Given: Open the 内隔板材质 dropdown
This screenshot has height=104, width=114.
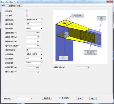Looking at the screenshot, I should click(x=34, y=63).
